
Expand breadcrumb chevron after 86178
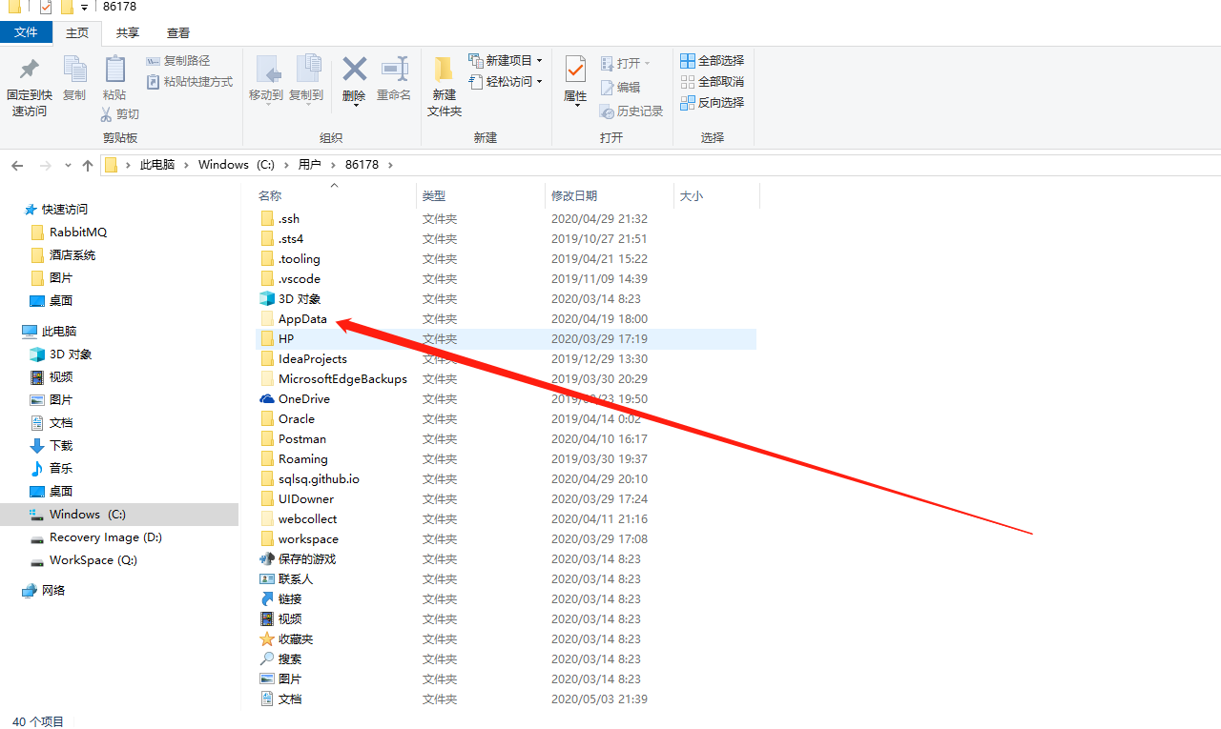click(x=390, y=165)
